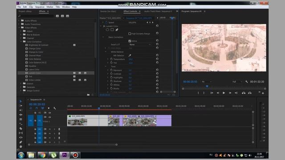The width and height of the screenshot is (285, 160).
Task: Open the Marker menu
Action: (x=50, y=7)
